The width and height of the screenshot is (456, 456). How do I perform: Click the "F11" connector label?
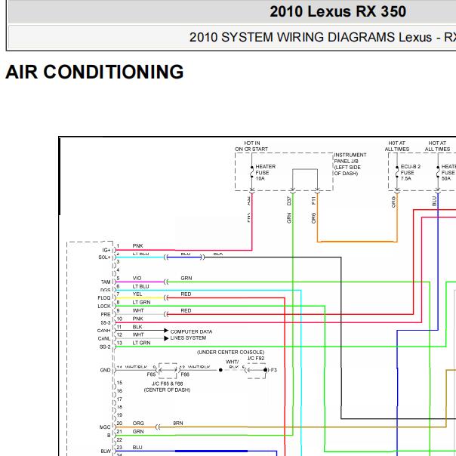pyautogui.click(x=313, y=201)
